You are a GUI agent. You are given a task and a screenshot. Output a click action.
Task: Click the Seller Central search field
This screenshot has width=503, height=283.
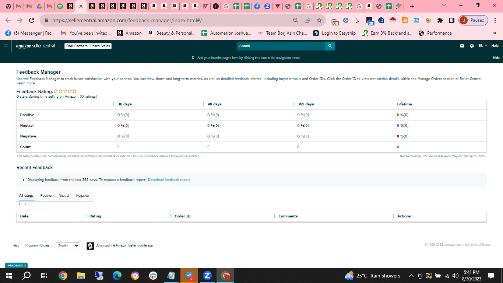(281, 46)
